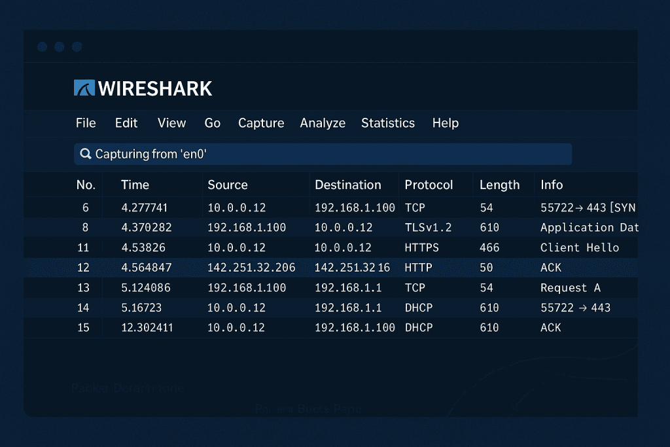670x447 pixels.
Task: Click the TLSv1.2 protocol cell
Action: click(428, 227)
